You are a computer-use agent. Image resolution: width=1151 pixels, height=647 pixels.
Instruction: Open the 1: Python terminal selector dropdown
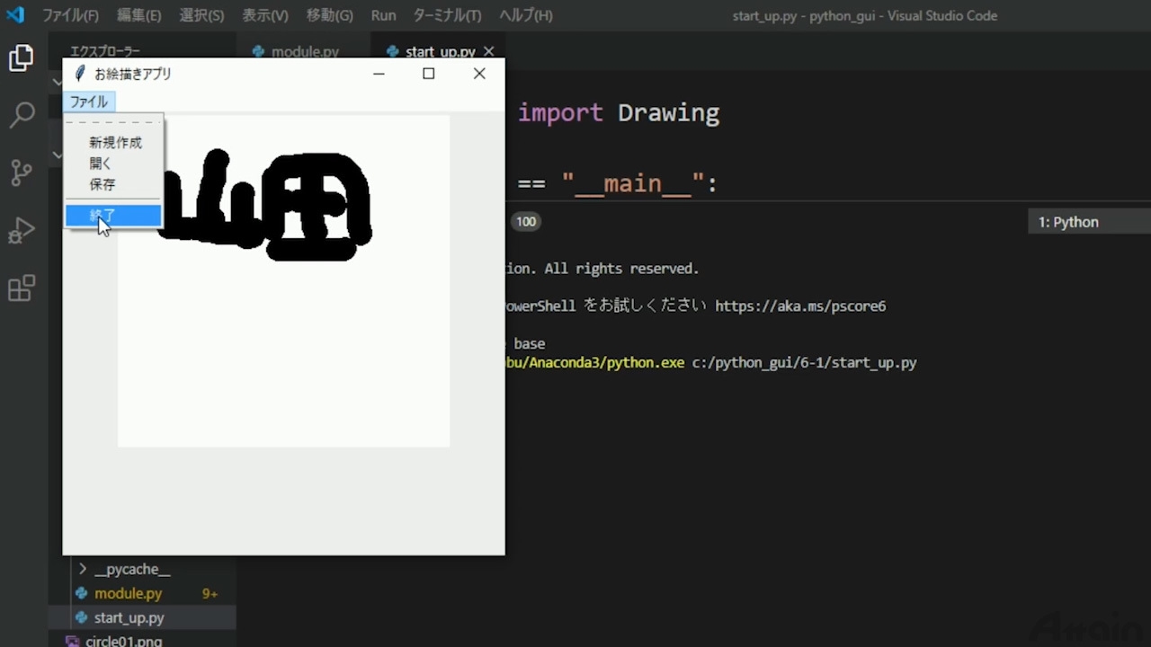pos(1068,221)
